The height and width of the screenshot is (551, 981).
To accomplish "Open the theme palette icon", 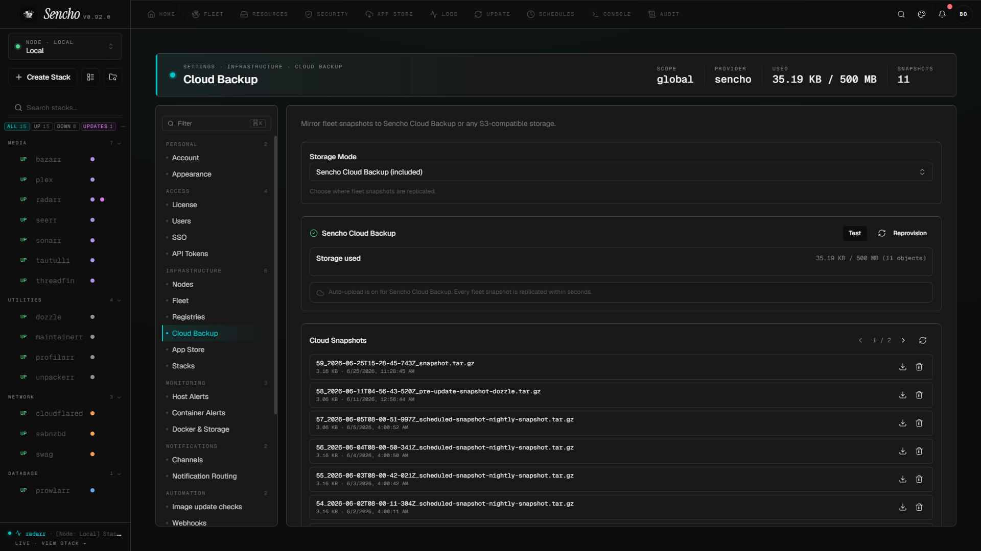I will 922,14.
